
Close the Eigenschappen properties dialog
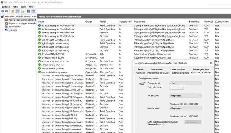211,63
